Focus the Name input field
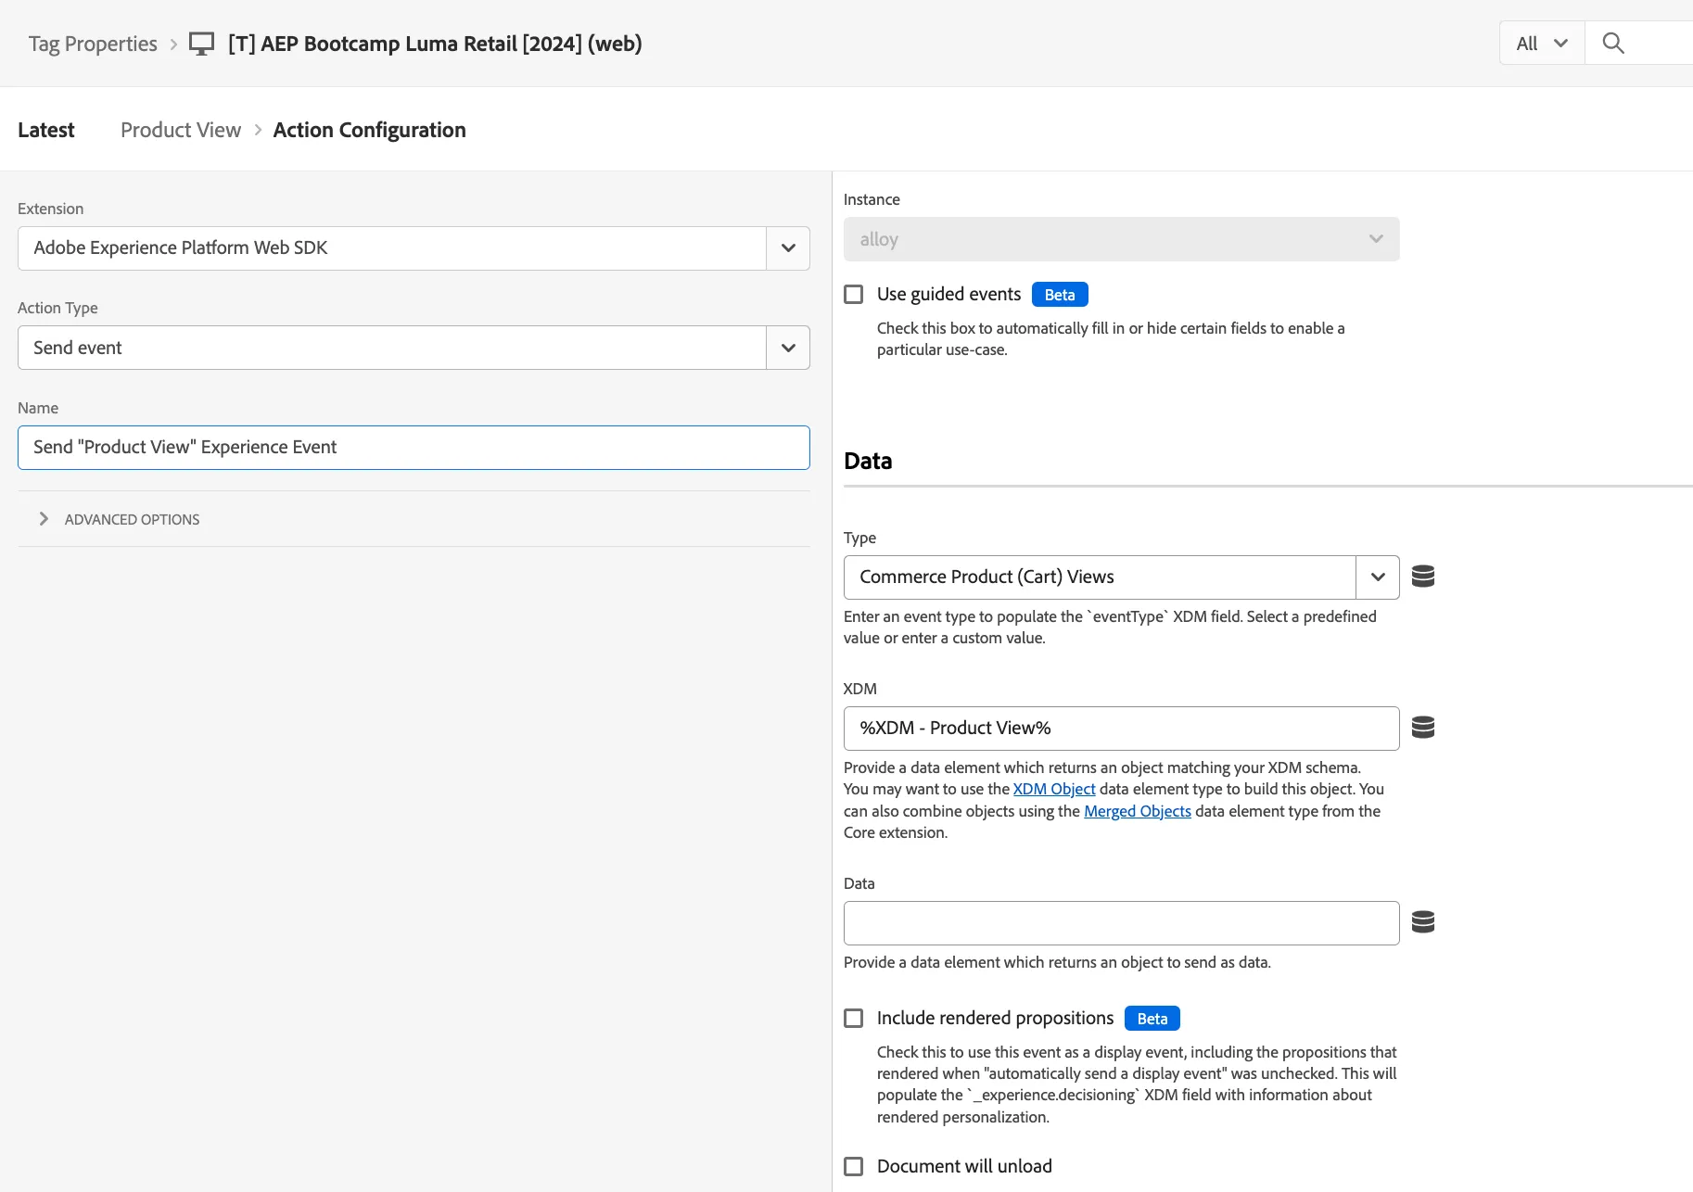This screenshot has width=1693, height=1192. [x=414, y=448]
